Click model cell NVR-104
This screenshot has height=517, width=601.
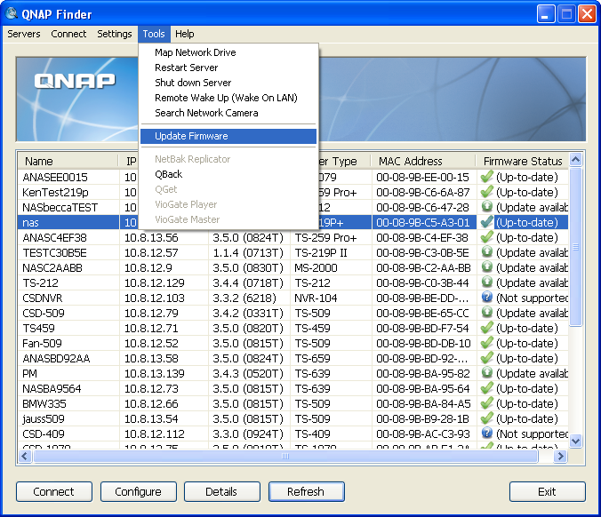tap(316, 298)
